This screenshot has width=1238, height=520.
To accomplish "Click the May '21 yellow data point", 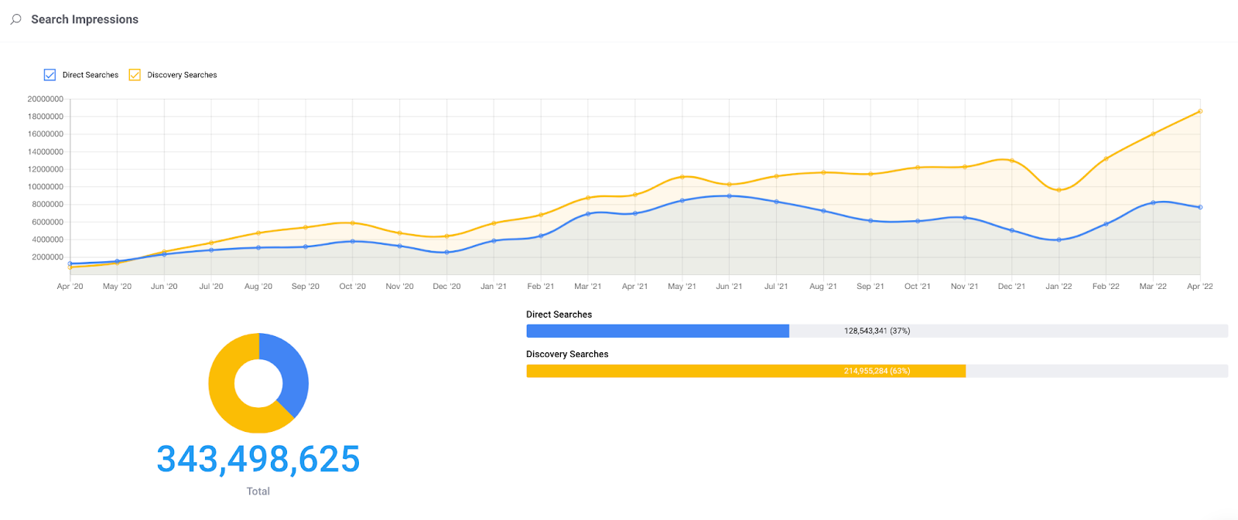I will (682, 177).
